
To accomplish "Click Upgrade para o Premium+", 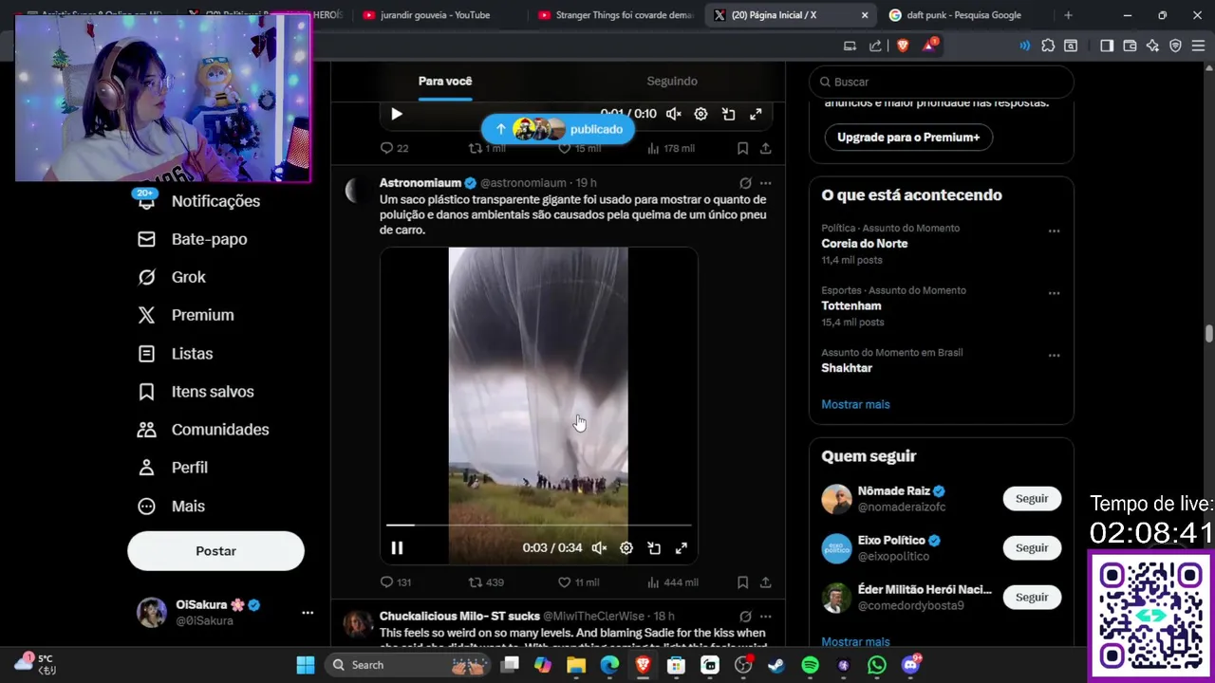I will click(908, 138).
